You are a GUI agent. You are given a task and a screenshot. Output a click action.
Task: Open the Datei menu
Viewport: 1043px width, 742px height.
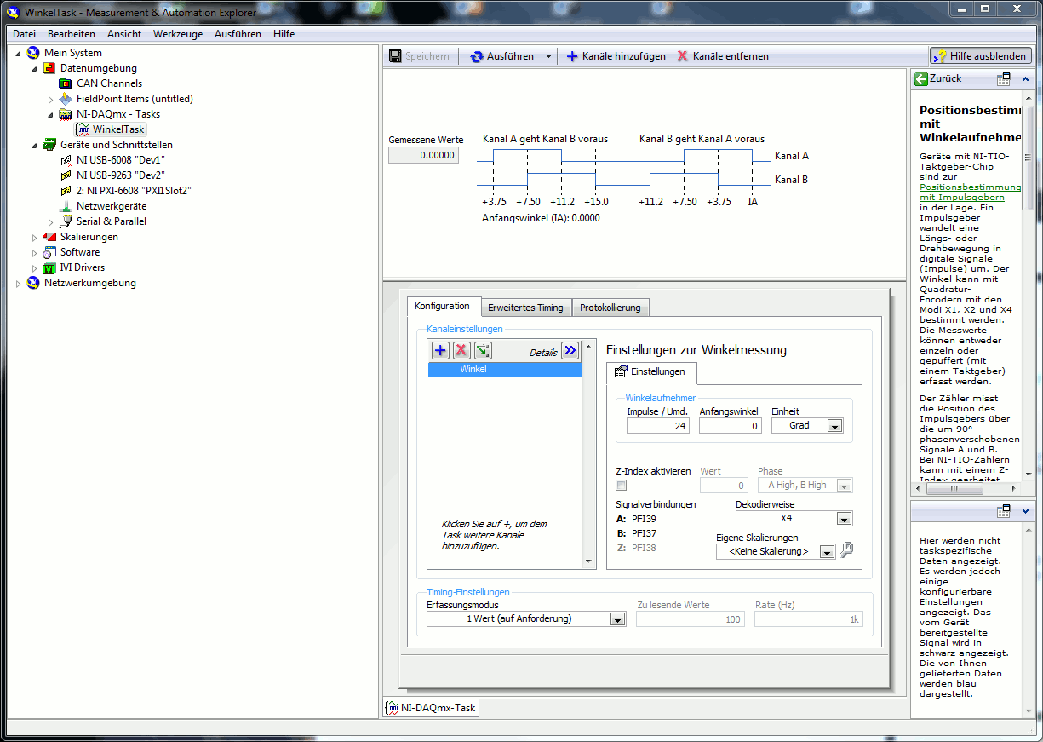[x=24, y=34]
